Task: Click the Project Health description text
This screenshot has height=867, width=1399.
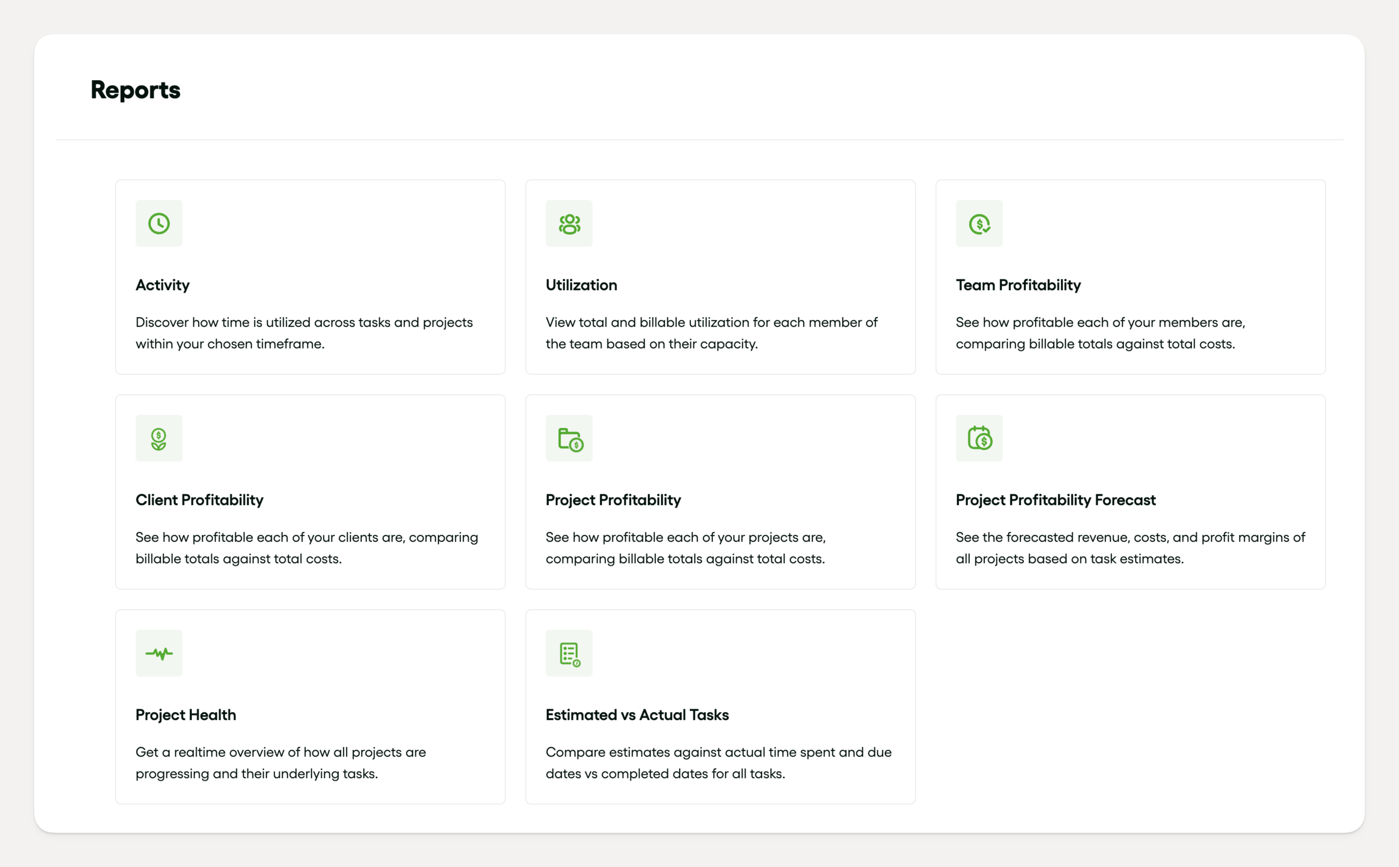Action: point(280,762)
